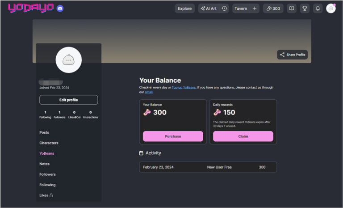Open Followers in sidebar menu
Screen dimensions: 343x208
(x=47, y=174)
